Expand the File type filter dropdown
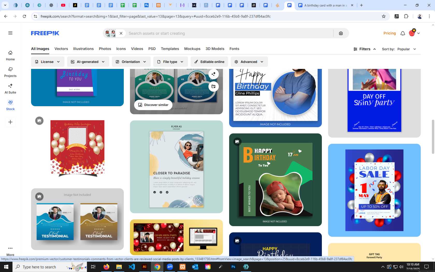 pyautogui.click(x=170, y=62)
